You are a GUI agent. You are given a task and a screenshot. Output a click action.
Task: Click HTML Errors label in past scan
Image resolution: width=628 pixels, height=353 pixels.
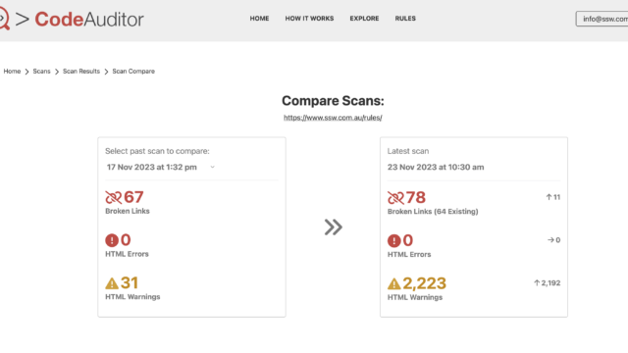(127, 254)
